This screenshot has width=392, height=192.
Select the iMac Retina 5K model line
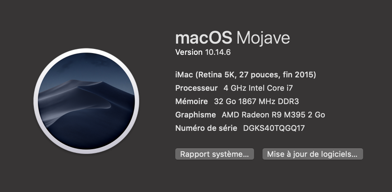[245, 75]
